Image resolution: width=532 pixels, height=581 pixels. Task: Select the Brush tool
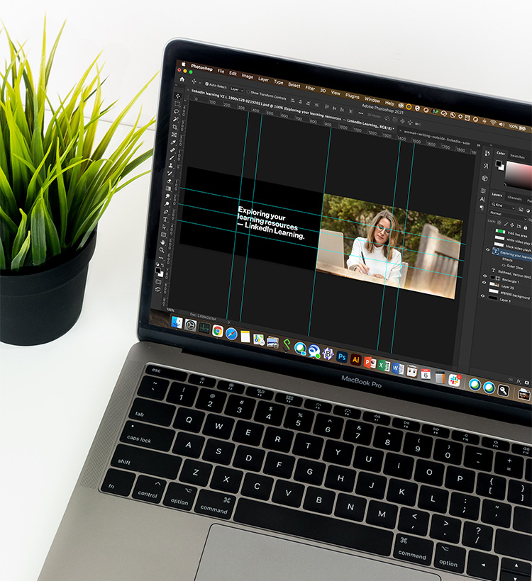(x=172, y=158)
